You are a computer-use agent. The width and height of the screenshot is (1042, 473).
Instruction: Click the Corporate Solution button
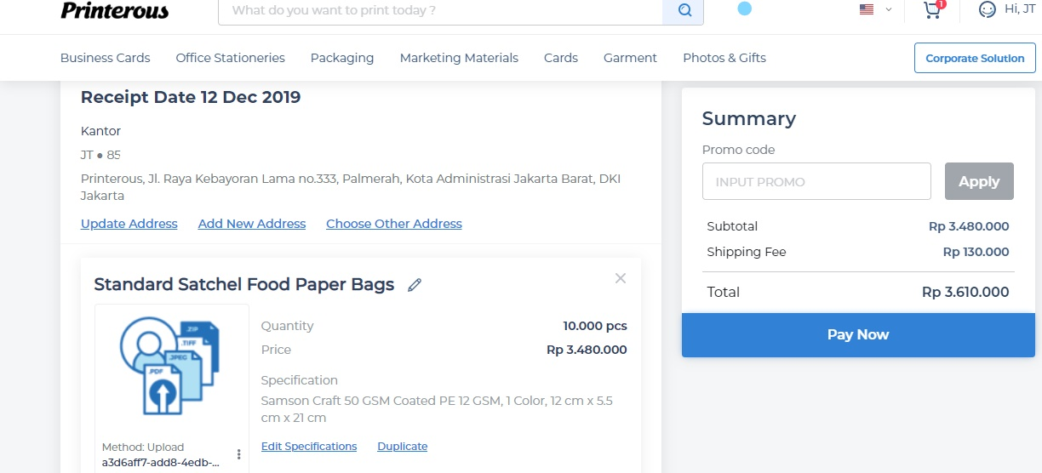(975, 58)
